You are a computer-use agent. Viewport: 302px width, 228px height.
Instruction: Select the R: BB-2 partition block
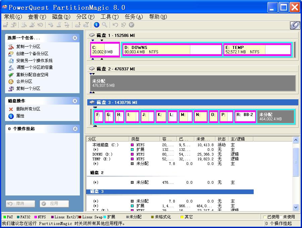(x=245, y=117)
